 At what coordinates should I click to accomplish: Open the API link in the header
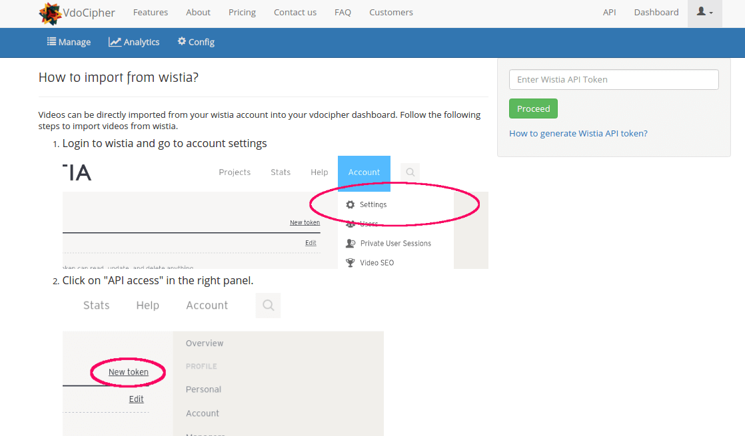tap(609, 13)
